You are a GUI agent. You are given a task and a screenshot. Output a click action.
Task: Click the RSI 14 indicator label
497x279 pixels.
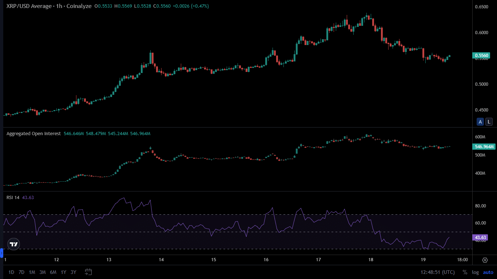13,197
